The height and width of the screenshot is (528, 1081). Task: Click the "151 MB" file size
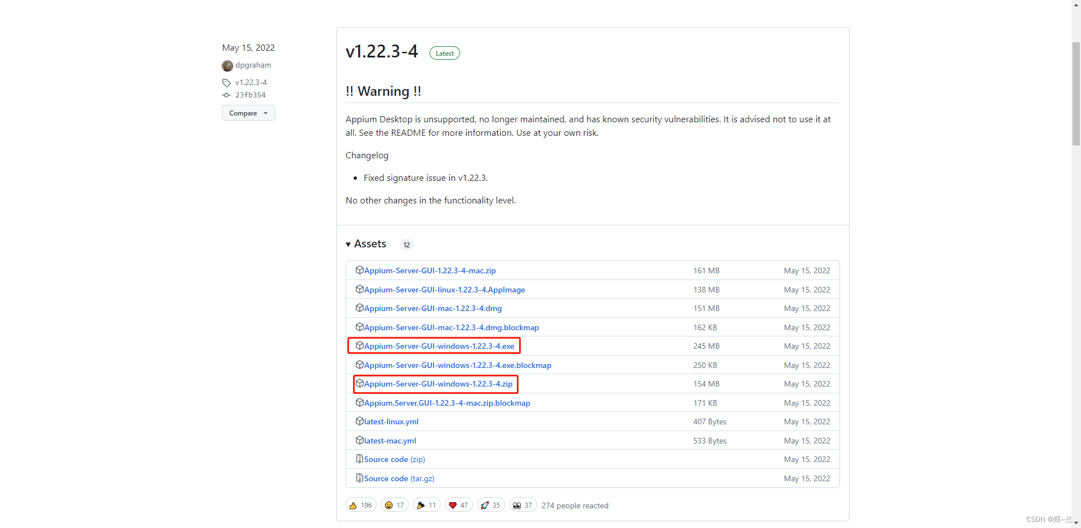coord(706,309)
